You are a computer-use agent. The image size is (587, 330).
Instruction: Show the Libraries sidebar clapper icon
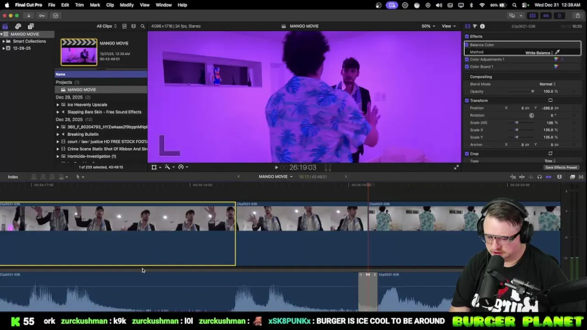[5, 26]
